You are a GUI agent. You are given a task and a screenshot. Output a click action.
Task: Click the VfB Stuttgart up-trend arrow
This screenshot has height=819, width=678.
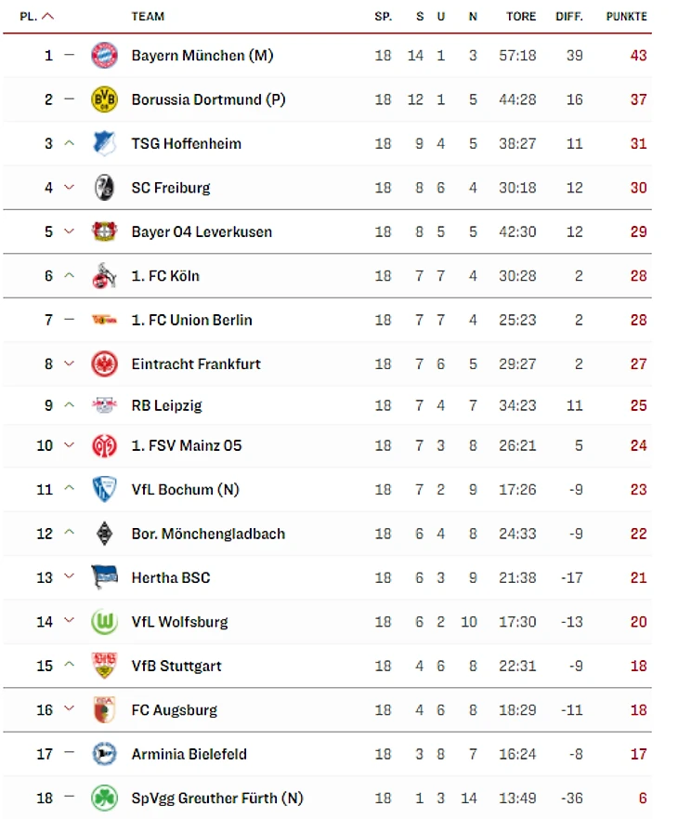pos(69,665)
